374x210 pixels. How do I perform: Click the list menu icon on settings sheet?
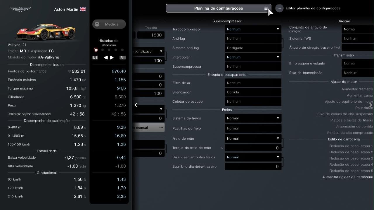pyautogui.click(x=266, y=8)
